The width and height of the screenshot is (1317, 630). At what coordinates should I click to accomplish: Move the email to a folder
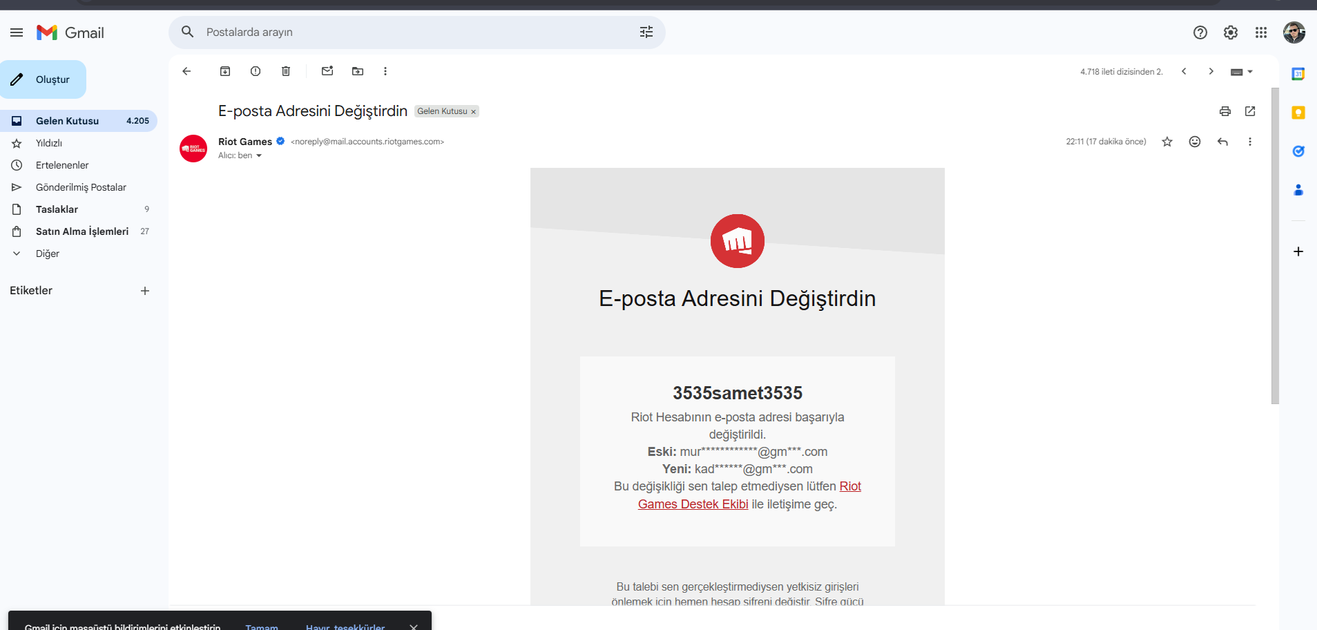(x=358, y=71)
